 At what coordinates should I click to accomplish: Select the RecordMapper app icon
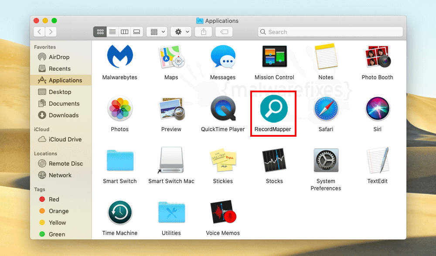(x=274, y=108)
